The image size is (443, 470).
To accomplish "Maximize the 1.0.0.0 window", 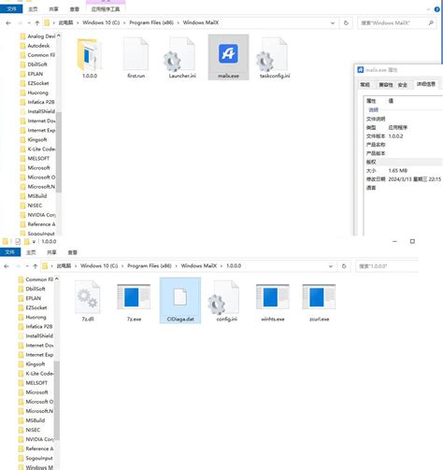I will pos(412,241).
